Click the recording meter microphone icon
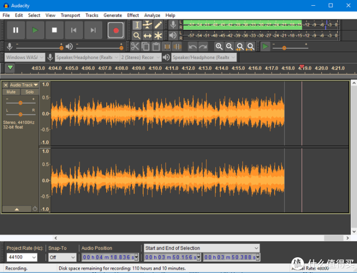The width and height of the screenshot is (357, 273). click(173, 25)
